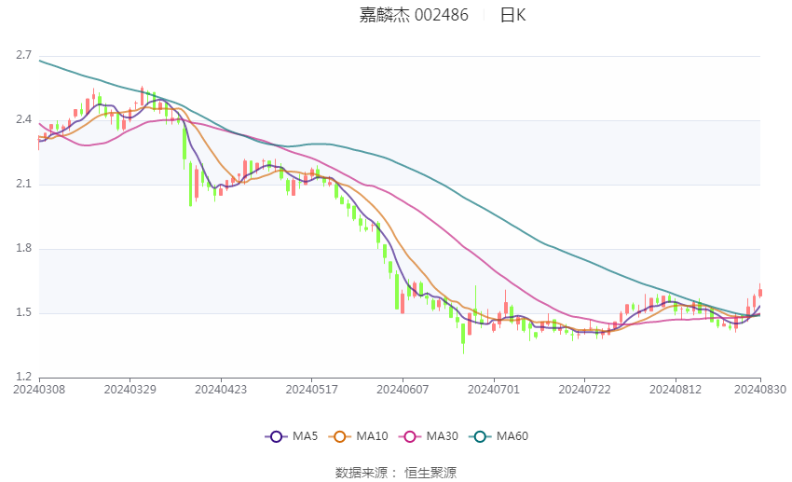Click the 20240722 date axis label
792x482 pixels.
(584, 390)
